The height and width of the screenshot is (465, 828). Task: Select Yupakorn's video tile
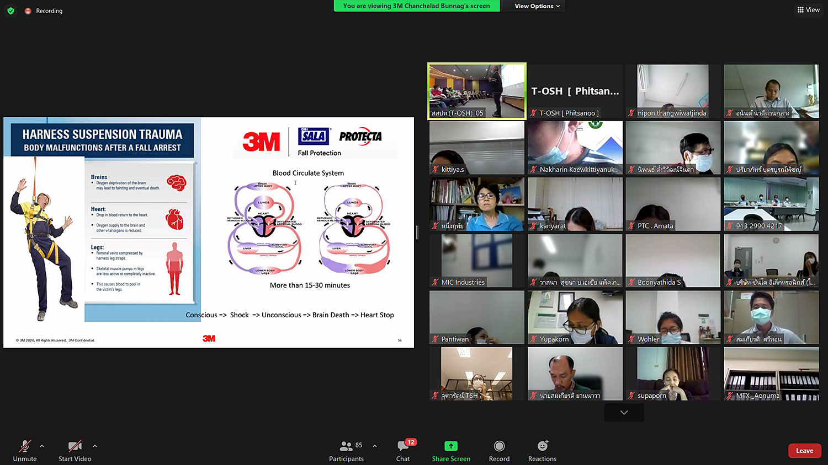[x=575, y=317]
